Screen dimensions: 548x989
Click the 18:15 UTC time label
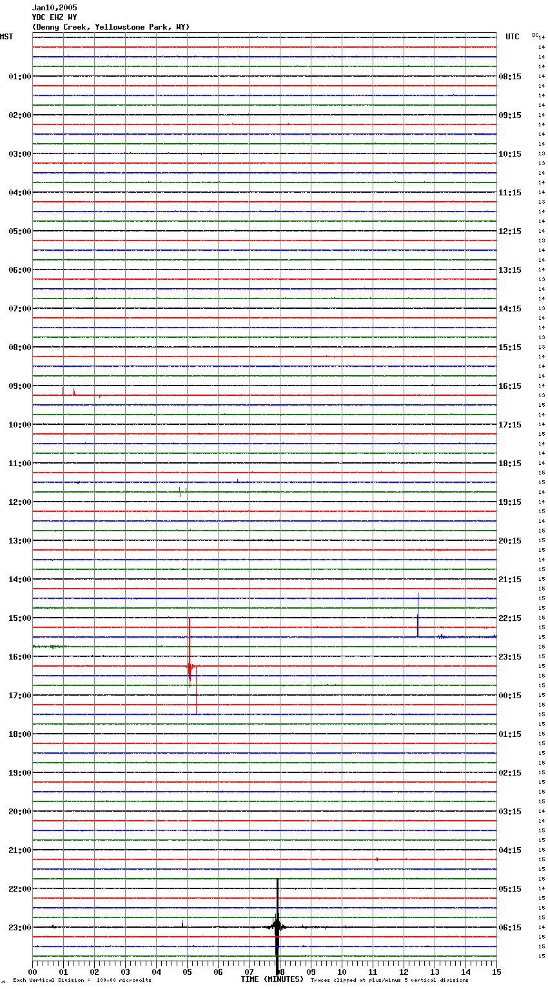point(510,464)
